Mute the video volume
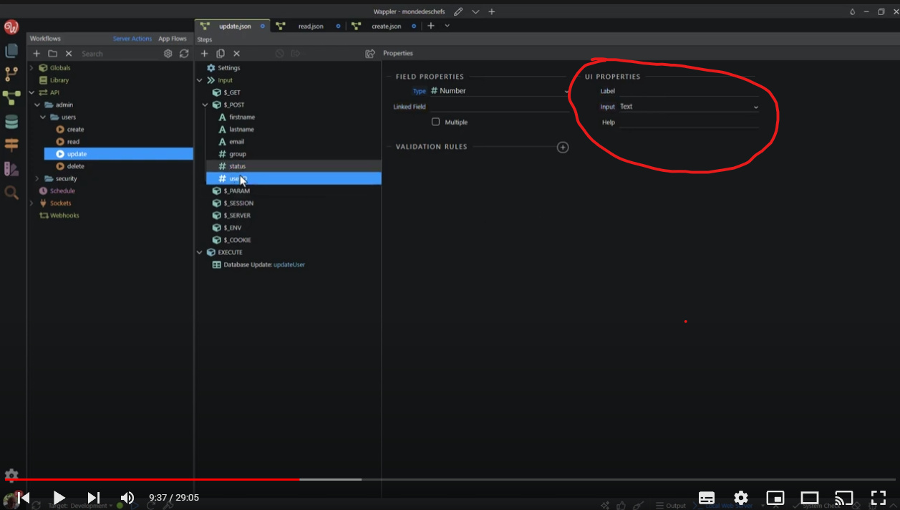Viewport: 900px width, 510px height. 127,497
